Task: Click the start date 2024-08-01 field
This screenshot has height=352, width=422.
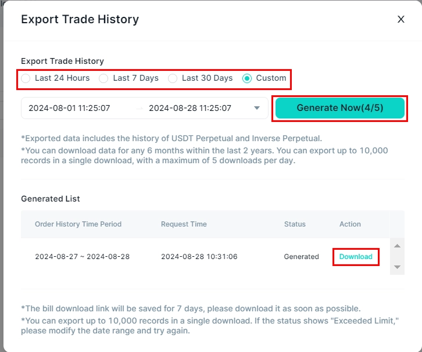Action: tap(69, 108)
